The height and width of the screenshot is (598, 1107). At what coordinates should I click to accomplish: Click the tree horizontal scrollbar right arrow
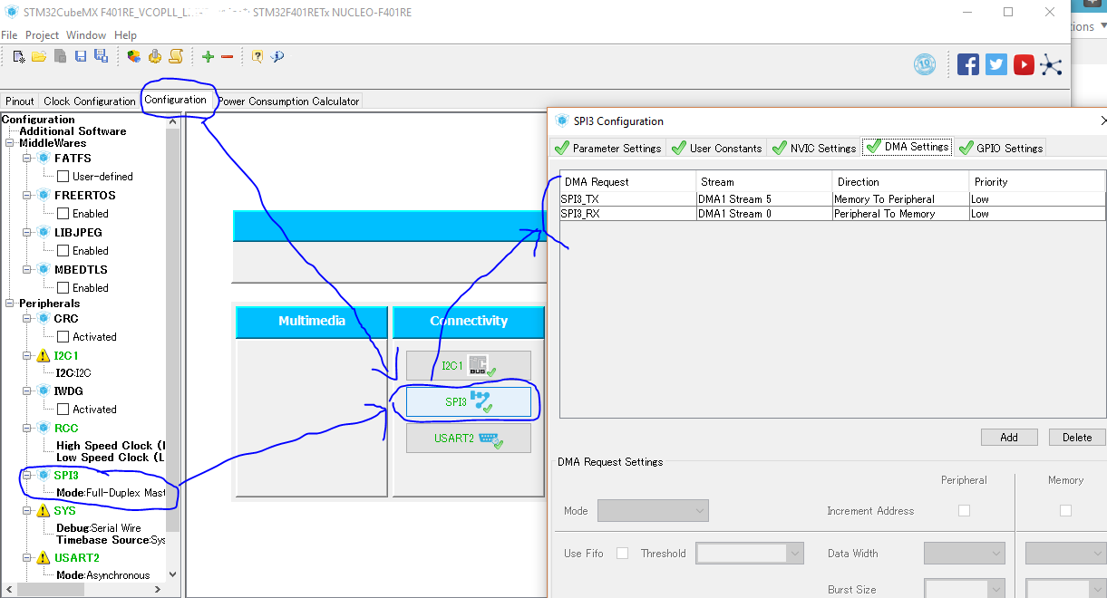click(160, 590)
